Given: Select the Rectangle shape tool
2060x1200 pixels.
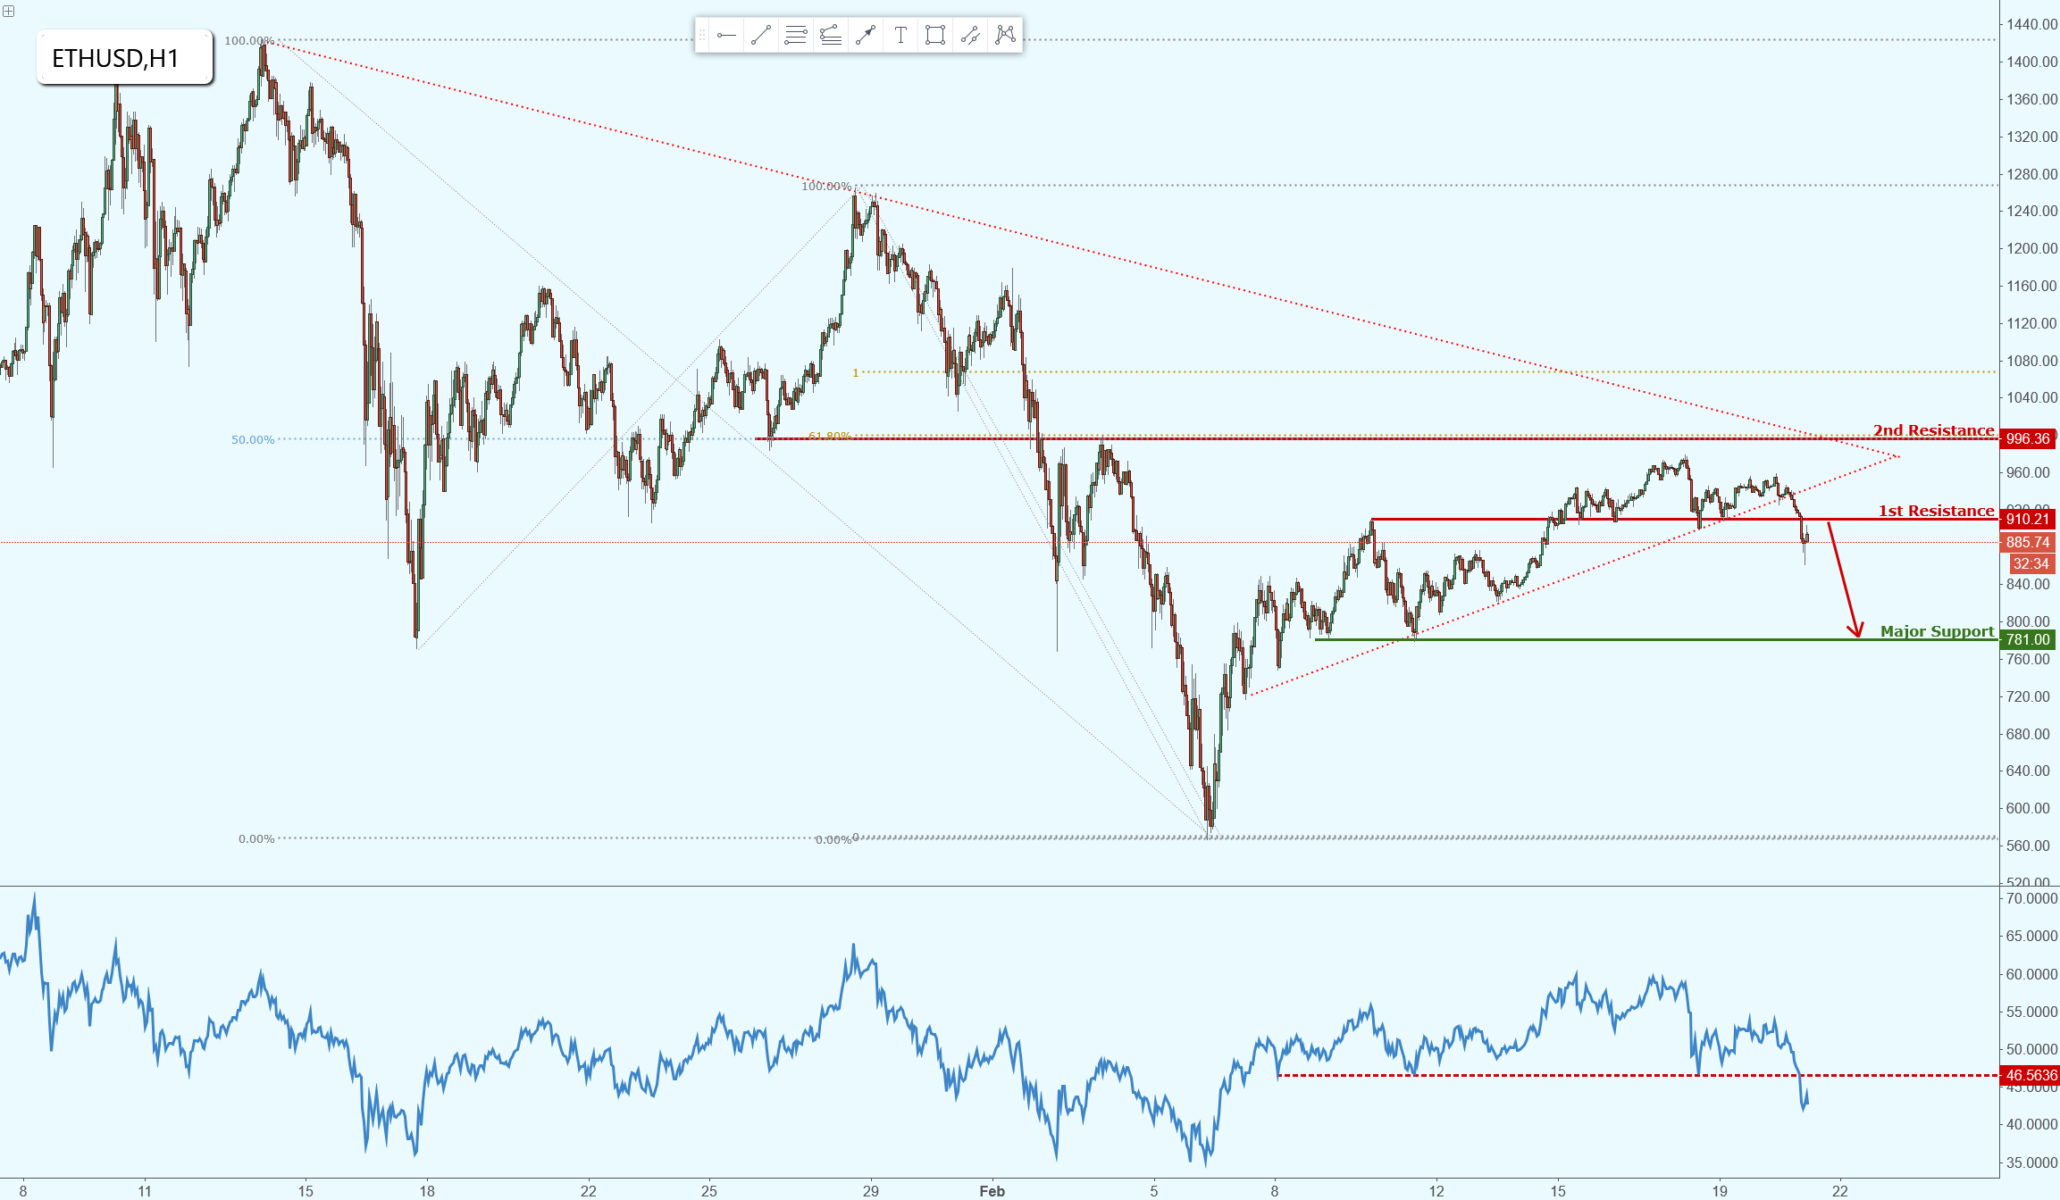Looking at the screenshot, I should tap(935, 36).
